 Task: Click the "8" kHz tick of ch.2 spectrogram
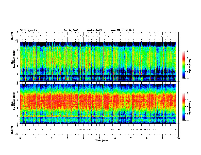18,92
